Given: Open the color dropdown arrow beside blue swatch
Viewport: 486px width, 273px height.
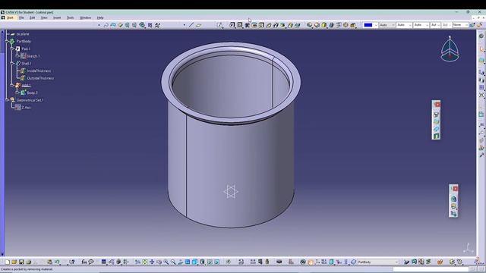Looking at the screenshot, I should [x=376, y=25].
